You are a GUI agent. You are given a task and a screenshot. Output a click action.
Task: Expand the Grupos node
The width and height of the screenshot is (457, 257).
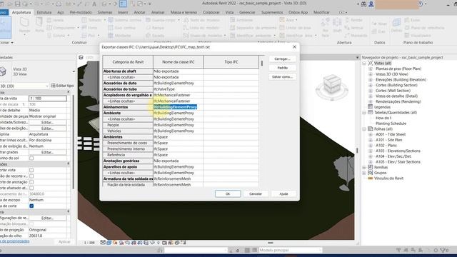point(364,173)
